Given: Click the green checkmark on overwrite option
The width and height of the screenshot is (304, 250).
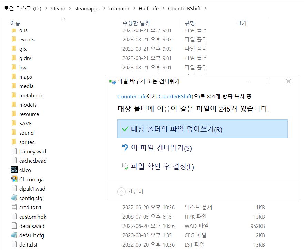Looking at the screenshot, I should [125, 129].
